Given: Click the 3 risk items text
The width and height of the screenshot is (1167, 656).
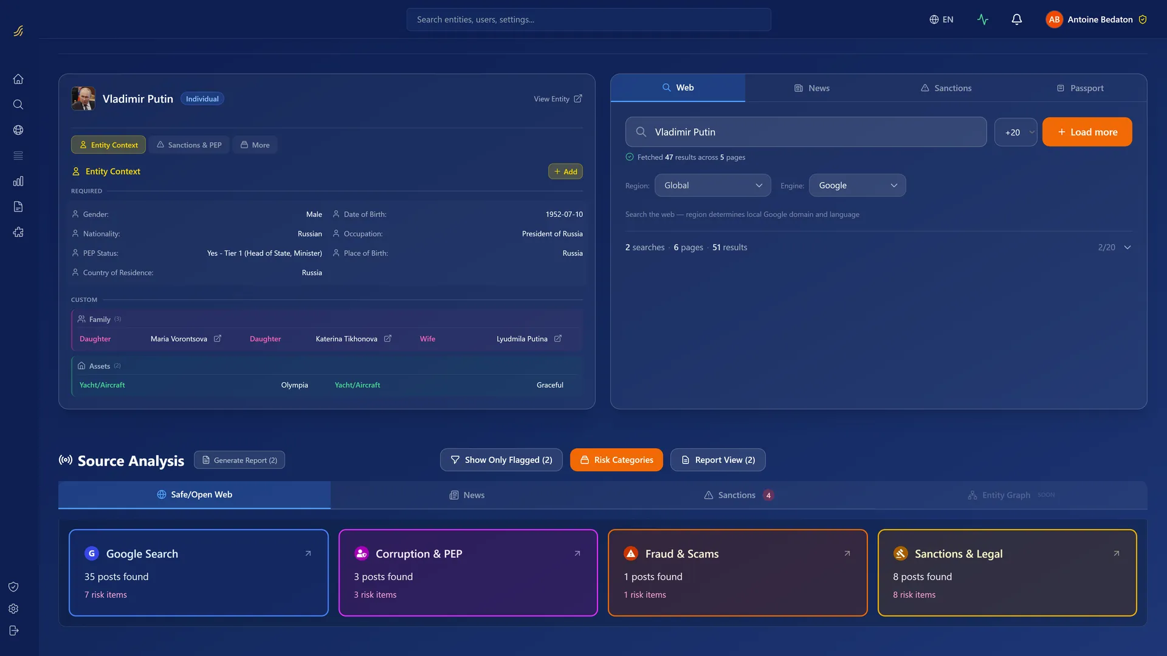Looking at the screenshot, I should point(375,595).
